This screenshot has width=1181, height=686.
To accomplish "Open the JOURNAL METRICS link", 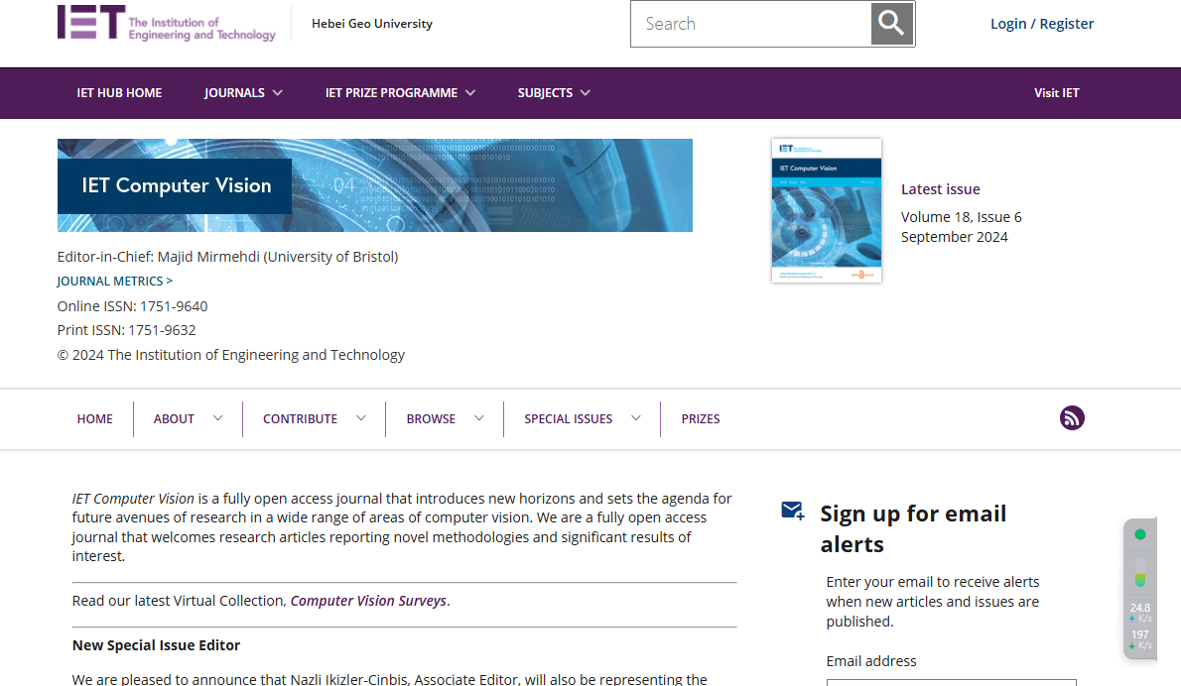I will 114,281.
